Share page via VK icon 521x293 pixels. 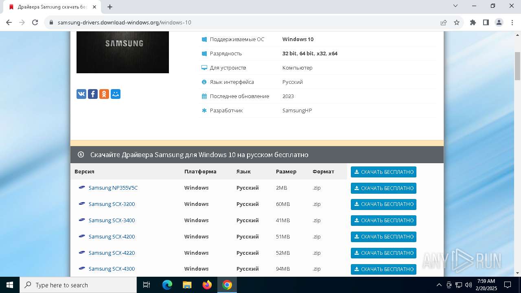pyautogui.click(x=81, y=94)
